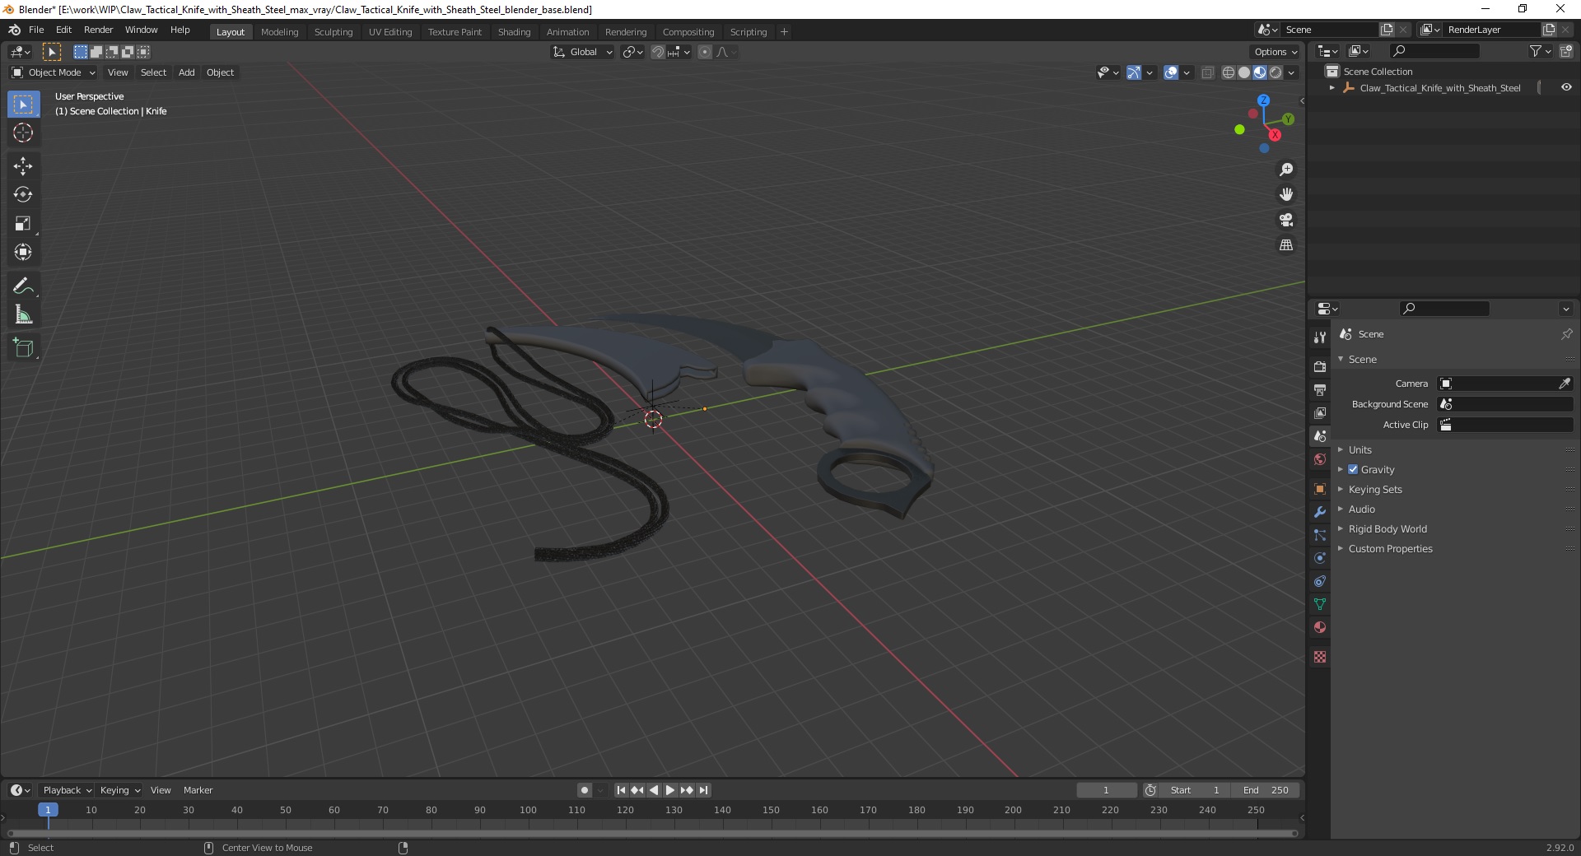The image size is (1581, 856).
Task: Select the Annotate pencil tool
Action: tap(23, 286)
